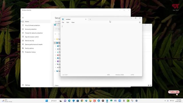Open Settings in Windows Security sidebar
The width and height of the screenshot is (183, 103).
point(36,85)
